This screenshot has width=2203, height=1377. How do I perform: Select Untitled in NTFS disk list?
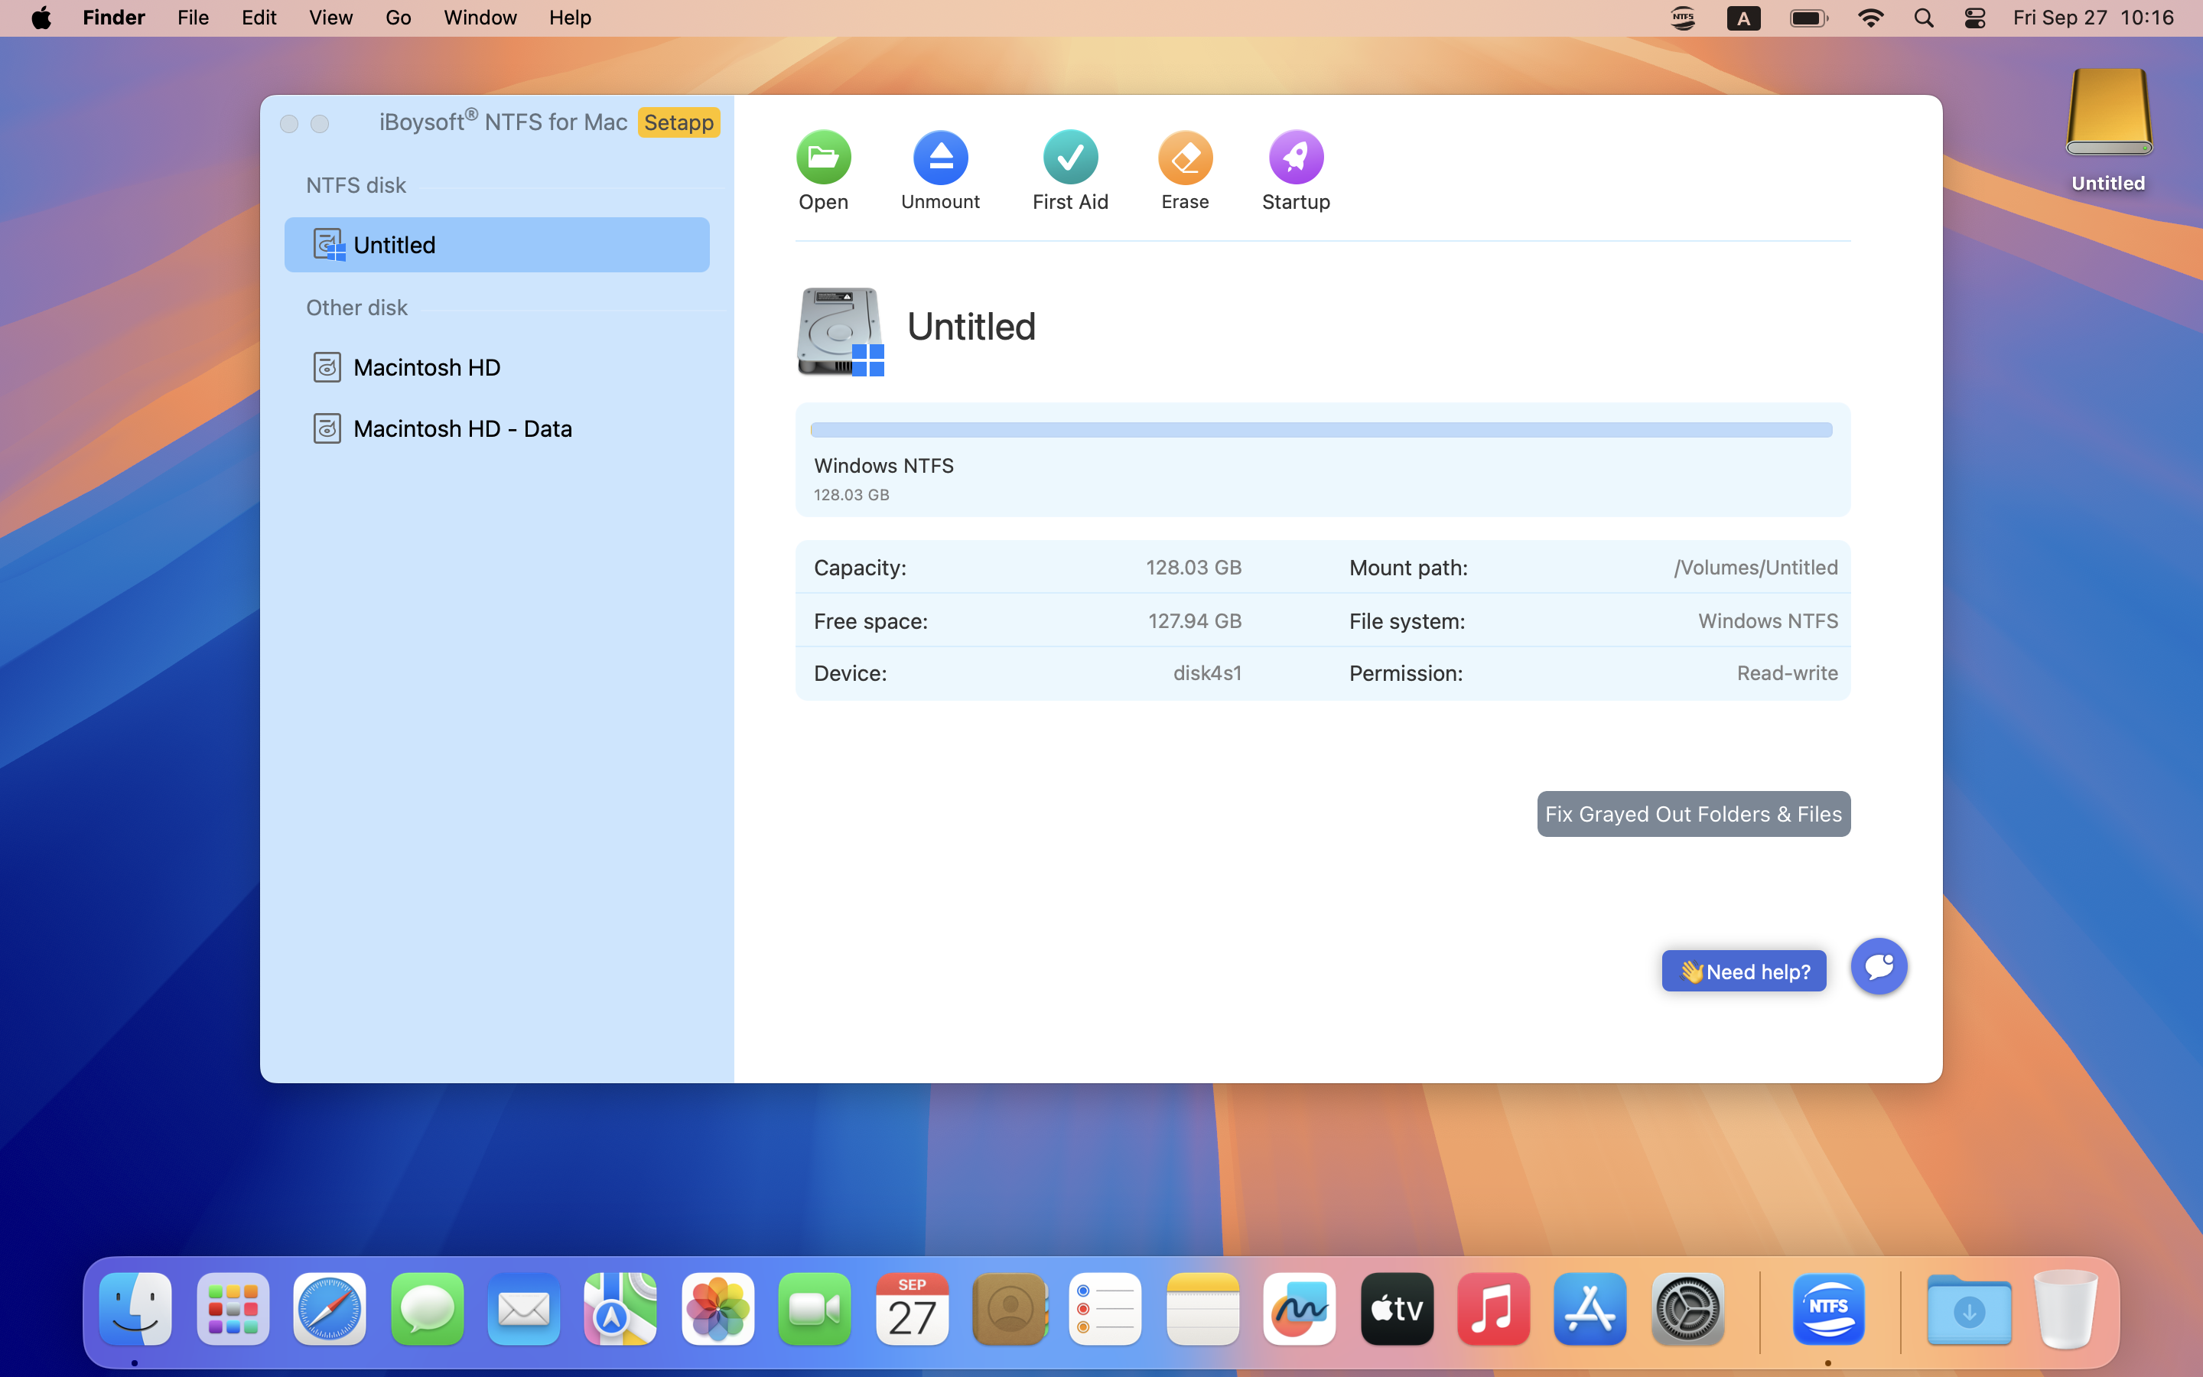[x=496, y=245]
